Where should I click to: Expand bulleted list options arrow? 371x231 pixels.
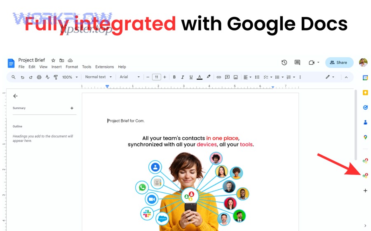point(282,77)
